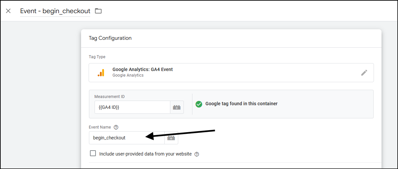This screenshot has width=398, height=169.
Task: Click the Measurement ID label text
Action: 110,97
